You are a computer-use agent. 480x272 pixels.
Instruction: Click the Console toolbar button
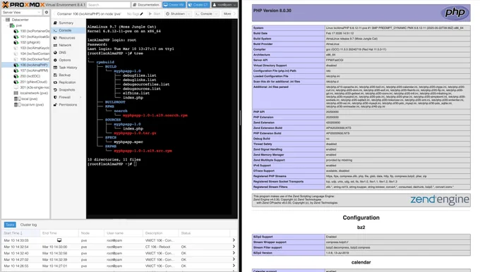(204, 14)
